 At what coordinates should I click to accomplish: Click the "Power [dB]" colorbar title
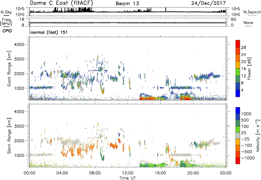[x=249, y=69]
